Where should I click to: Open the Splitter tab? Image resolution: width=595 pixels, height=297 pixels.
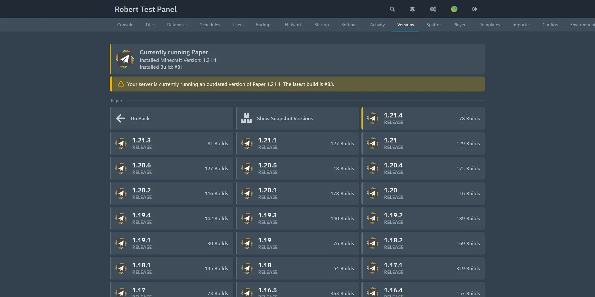tap(433, 25)
